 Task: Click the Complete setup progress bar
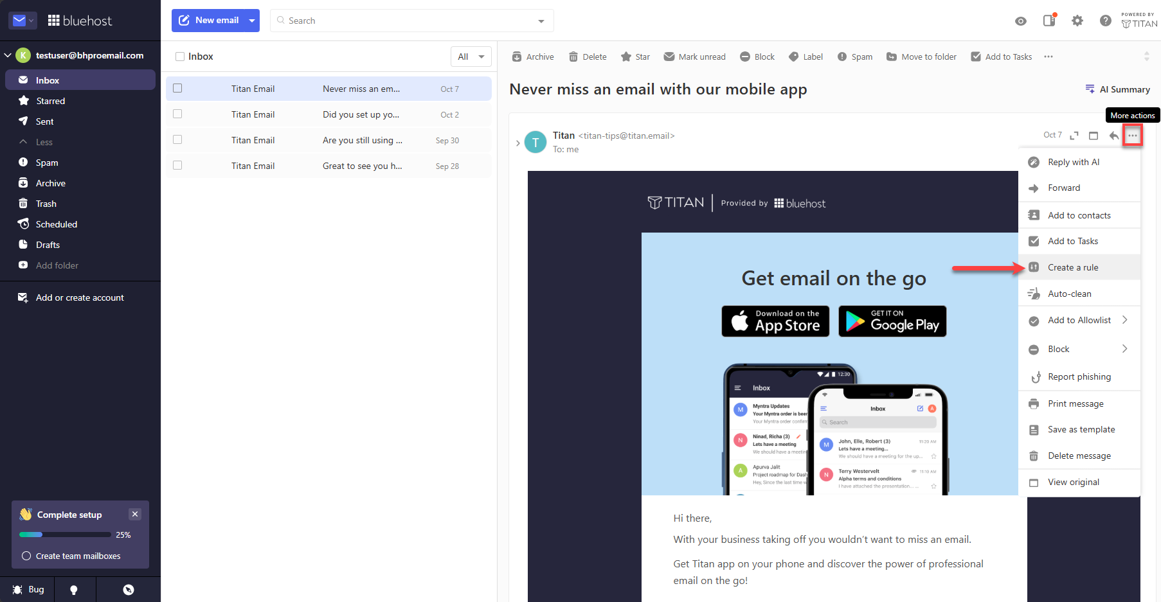[x=66, y=535]
